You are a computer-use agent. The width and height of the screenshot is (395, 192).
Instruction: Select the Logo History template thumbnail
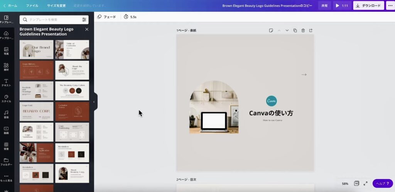click(x=37, y=70)
